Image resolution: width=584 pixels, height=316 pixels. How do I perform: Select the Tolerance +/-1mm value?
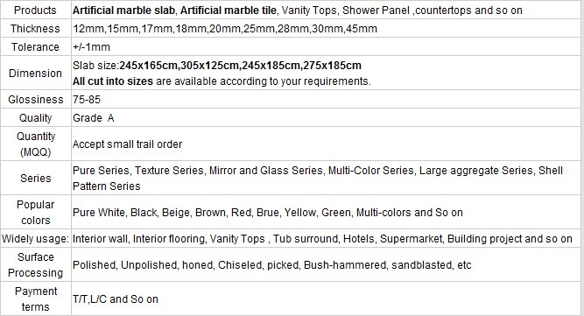coord(91,47)
